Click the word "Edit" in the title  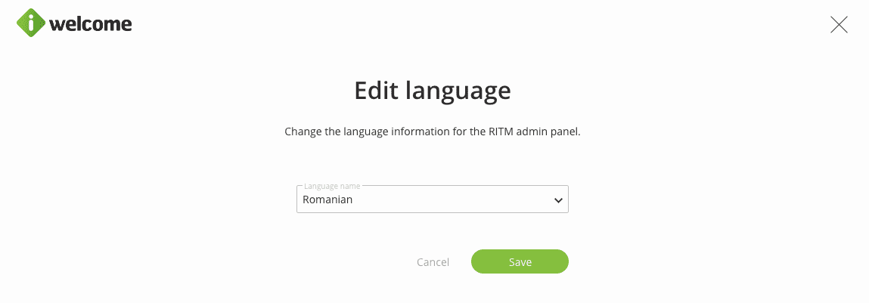tap(377, 91)
